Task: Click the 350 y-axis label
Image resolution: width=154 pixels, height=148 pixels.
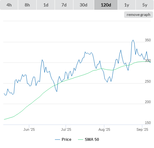Action: pyautogui.click(x=148, y=40)
